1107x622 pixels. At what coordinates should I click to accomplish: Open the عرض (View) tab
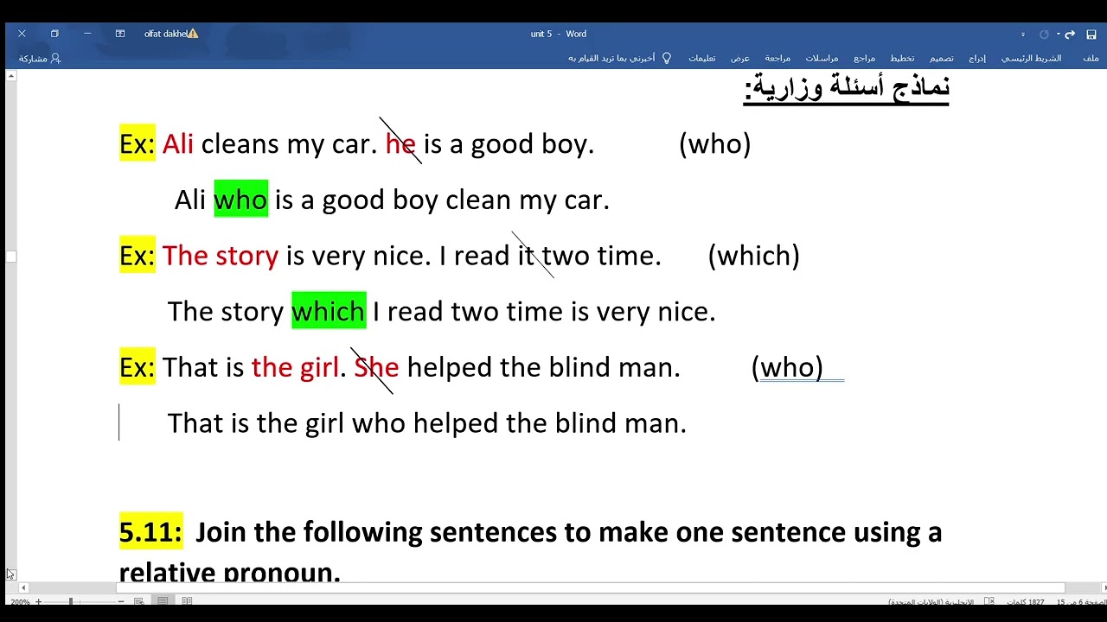pos(740,58)
